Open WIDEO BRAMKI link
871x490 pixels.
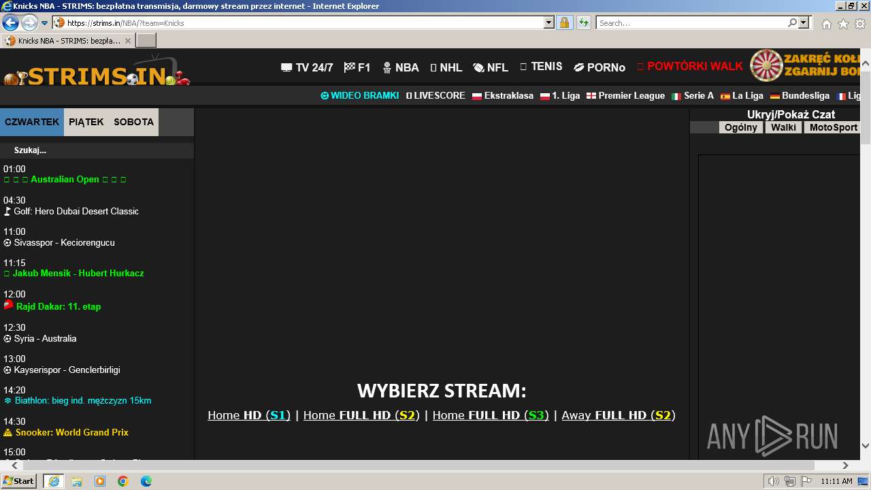click(x=360, y=96)
